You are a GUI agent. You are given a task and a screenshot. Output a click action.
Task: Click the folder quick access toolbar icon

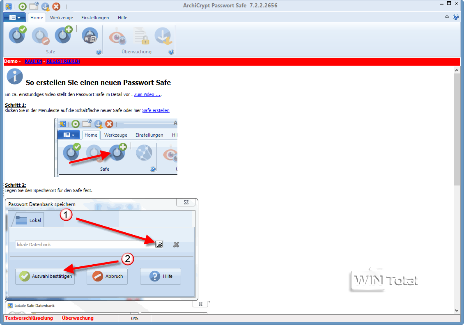coord(34,6)
